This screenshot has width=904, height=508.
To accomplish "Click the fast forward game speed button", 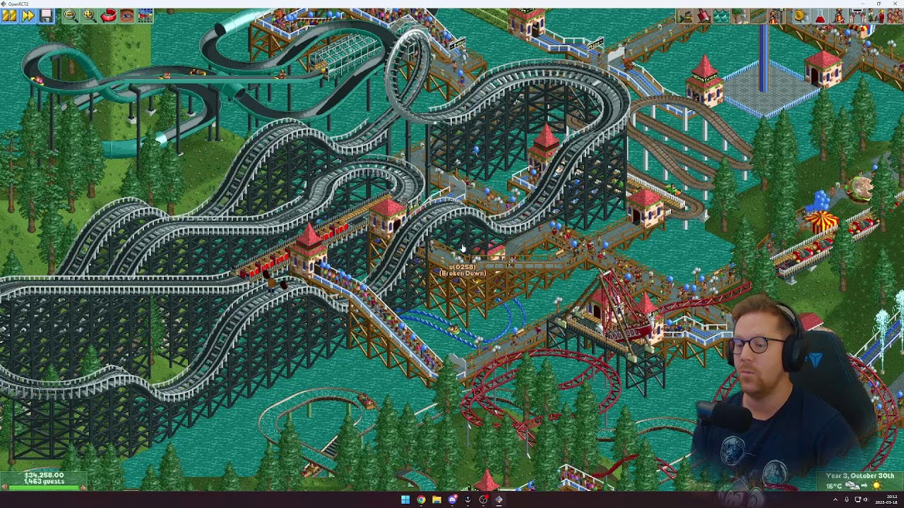I will pos(28,15).
